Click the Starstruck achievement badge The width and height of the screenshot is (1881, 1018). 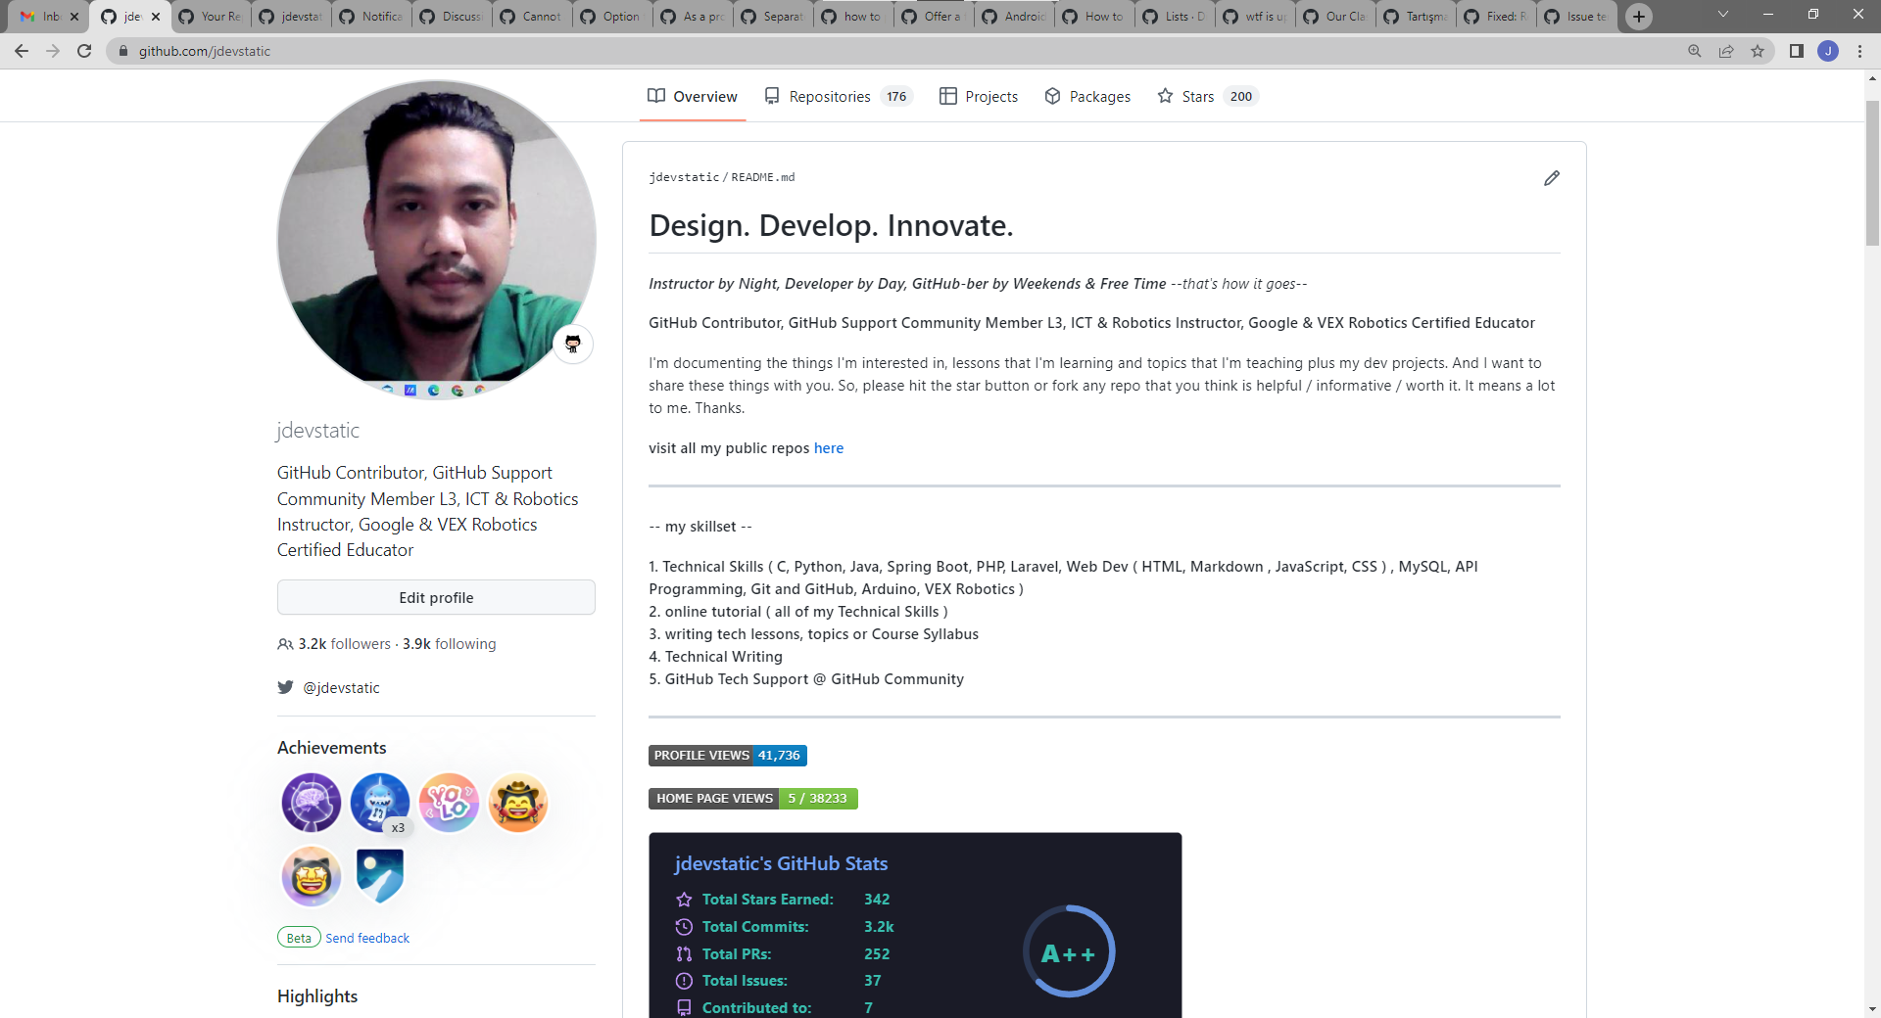click(311, 876)
